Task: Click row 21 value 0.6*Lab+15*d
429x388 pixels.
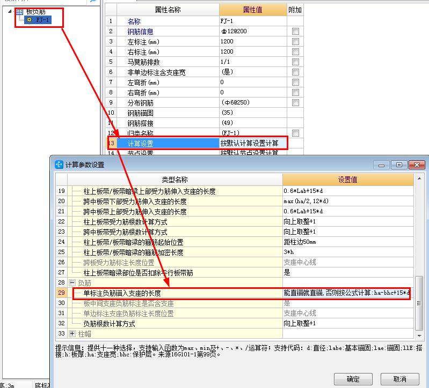Action: (348, 212)
